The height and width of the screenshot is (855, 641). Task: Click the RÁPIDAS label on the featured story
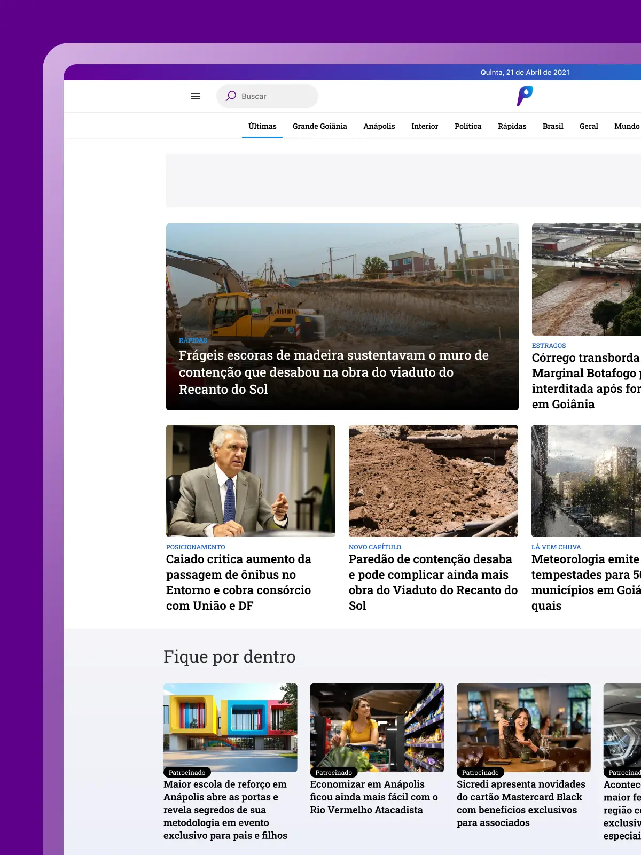(x=193, y=340)
